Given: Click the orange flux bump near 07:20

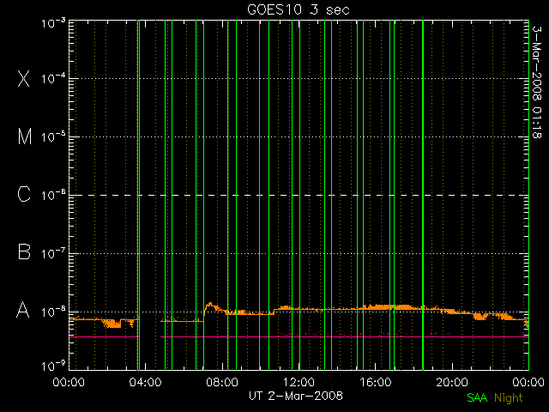Looking at the screenshot, I should click(x=211, y=306).
